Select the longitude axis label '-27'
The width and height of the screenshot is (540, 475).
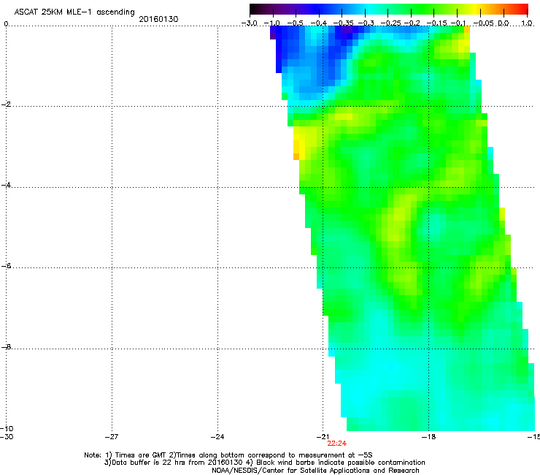pyautogui.click(x=112, y=437)
